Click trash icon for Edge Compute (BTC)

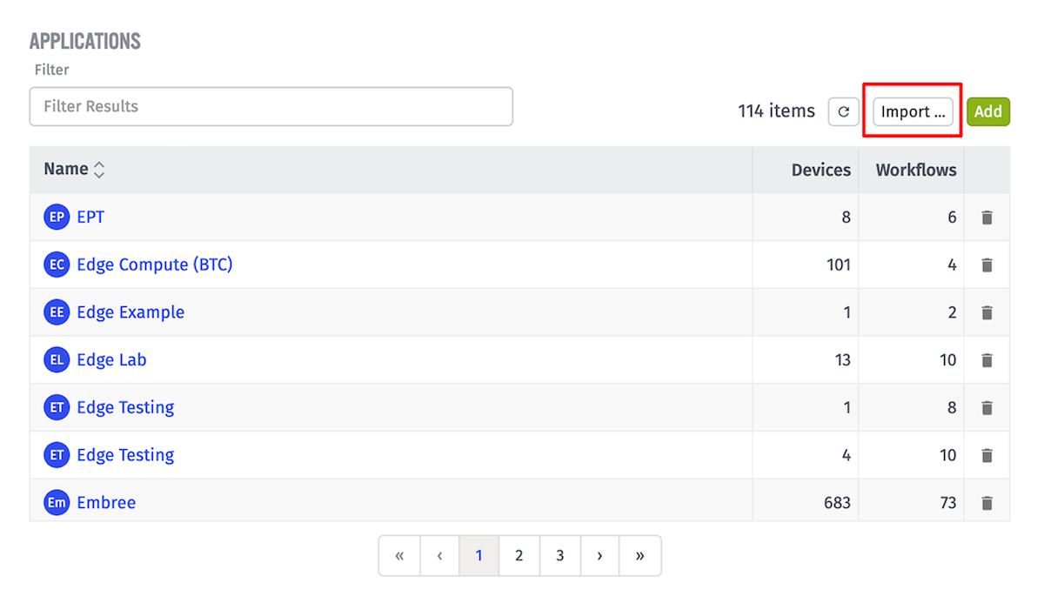[x=987, y=265]
